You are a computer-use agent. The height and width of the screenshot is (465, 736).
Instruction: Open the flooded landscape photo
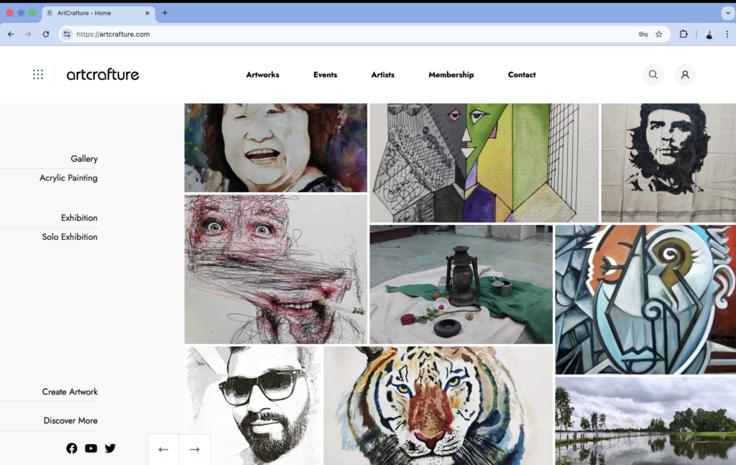[x=645, y=421]
